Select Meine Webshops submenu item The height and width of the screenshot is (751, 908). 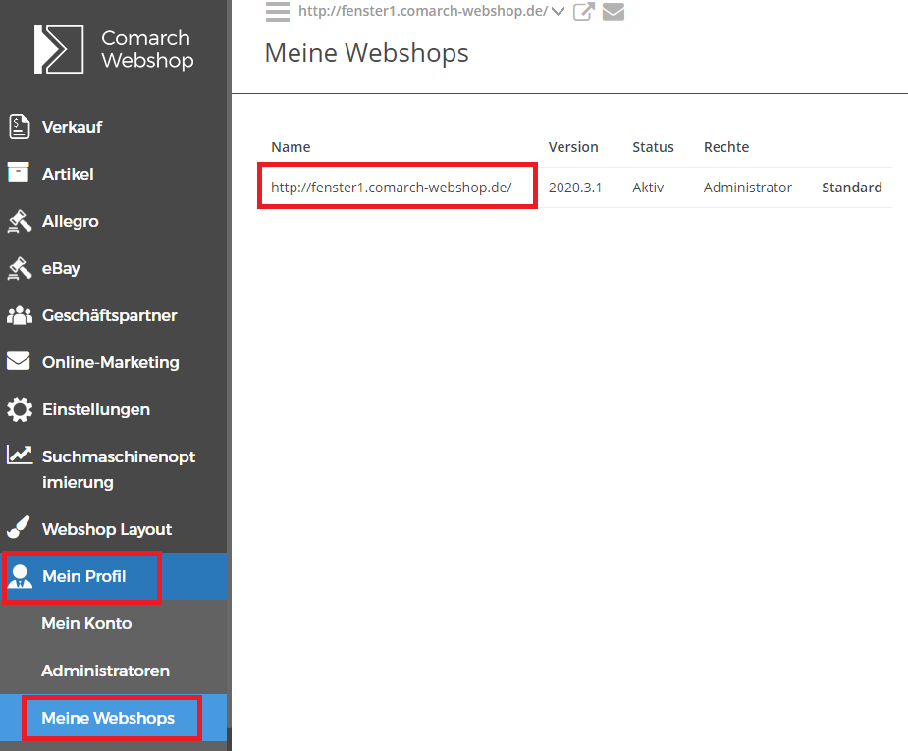[x=114, y=718]
